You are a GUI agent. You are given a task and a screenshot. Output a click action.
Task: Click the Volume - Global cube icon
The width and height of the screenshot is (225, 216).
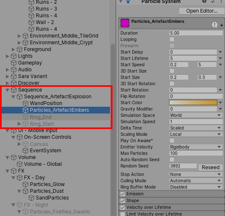coord(19,164)
